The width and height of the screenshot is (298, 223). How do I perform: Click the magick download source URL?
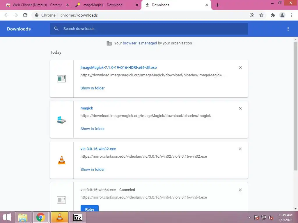click(x=146, y=116)
